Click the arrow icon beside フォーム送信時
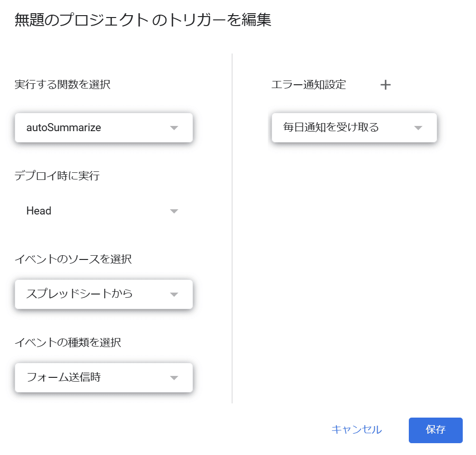This screenshot has height=455, width=476. coord(174,378)
